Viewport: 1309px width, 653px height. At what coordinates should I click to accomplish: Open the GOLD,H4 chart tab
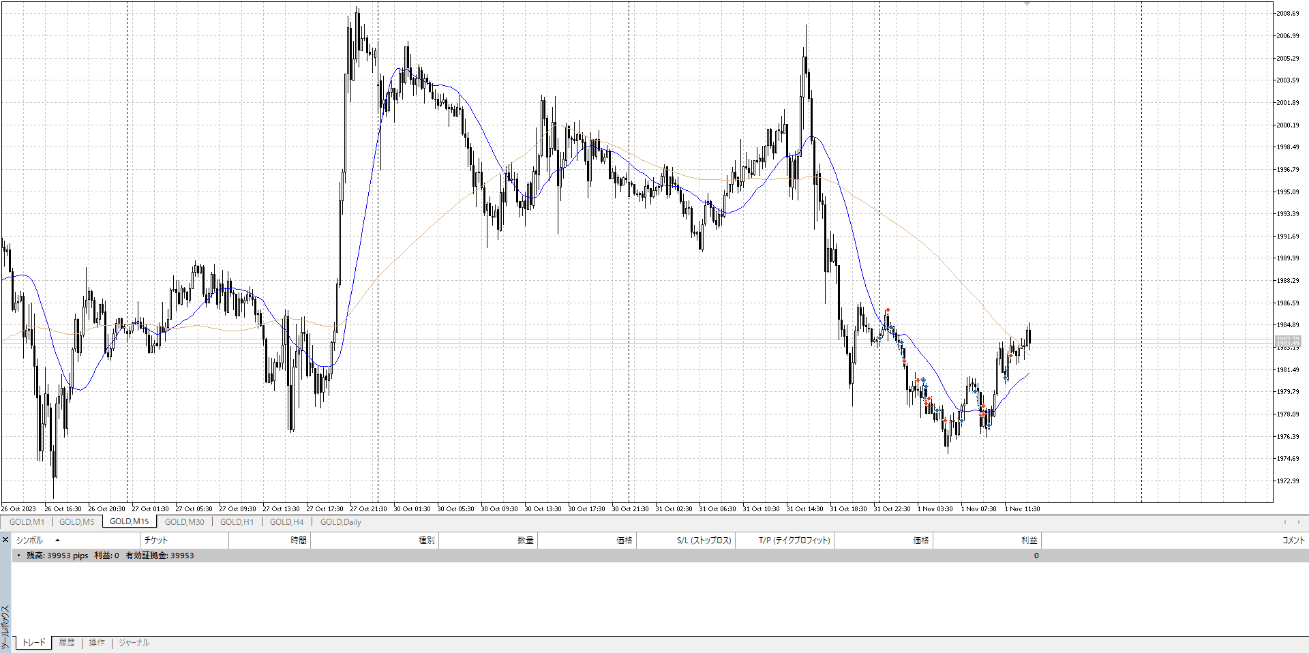point(286,522)
